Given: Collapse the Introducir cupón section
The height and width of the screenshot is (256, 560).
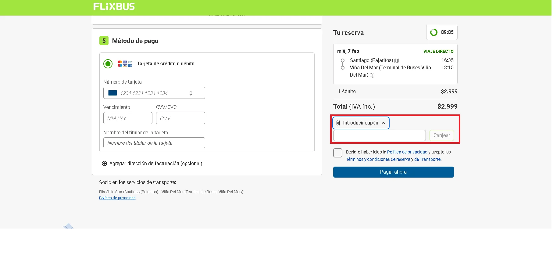Looking at the screenshot, I should [383, 123].
